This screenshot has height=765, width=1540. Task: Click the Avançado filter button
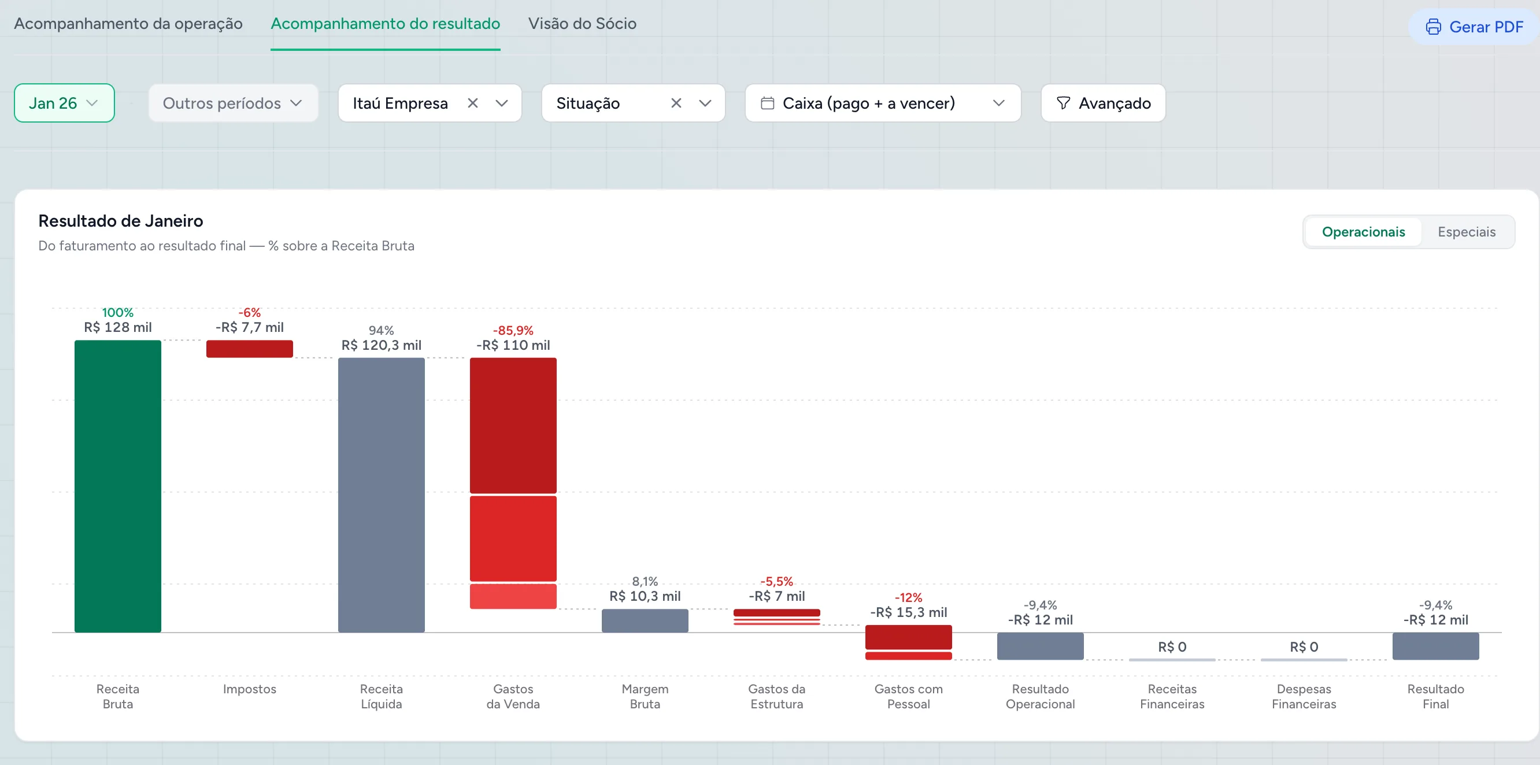click(x=1103, y=103)
